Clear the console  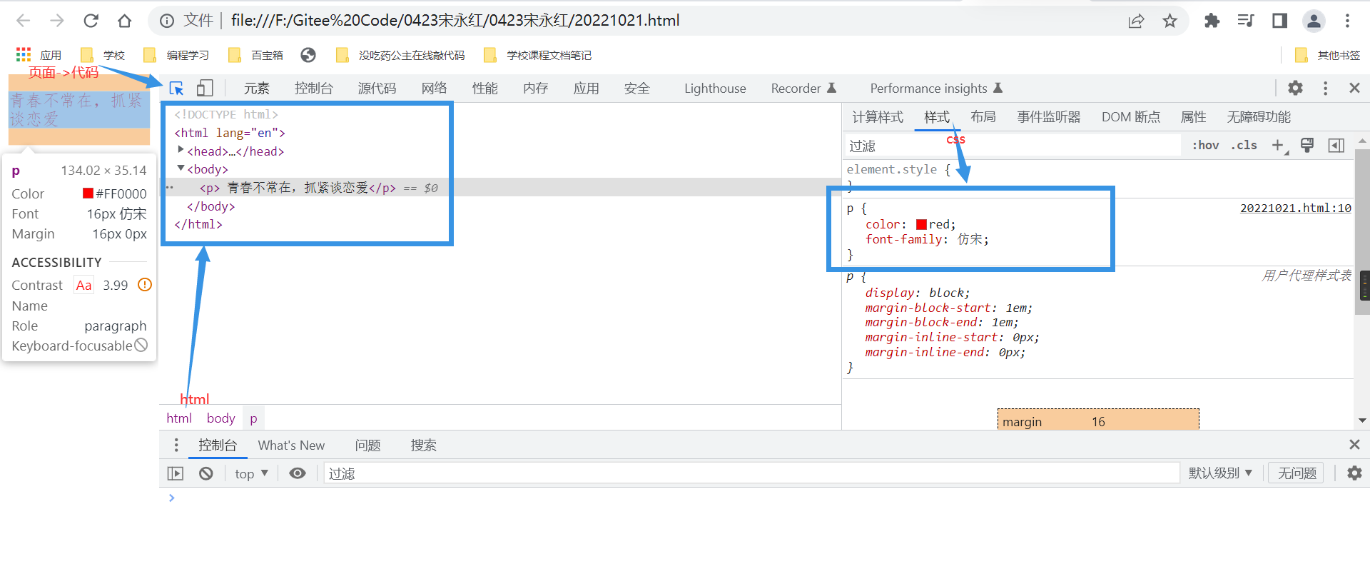[x=206, y=473]
